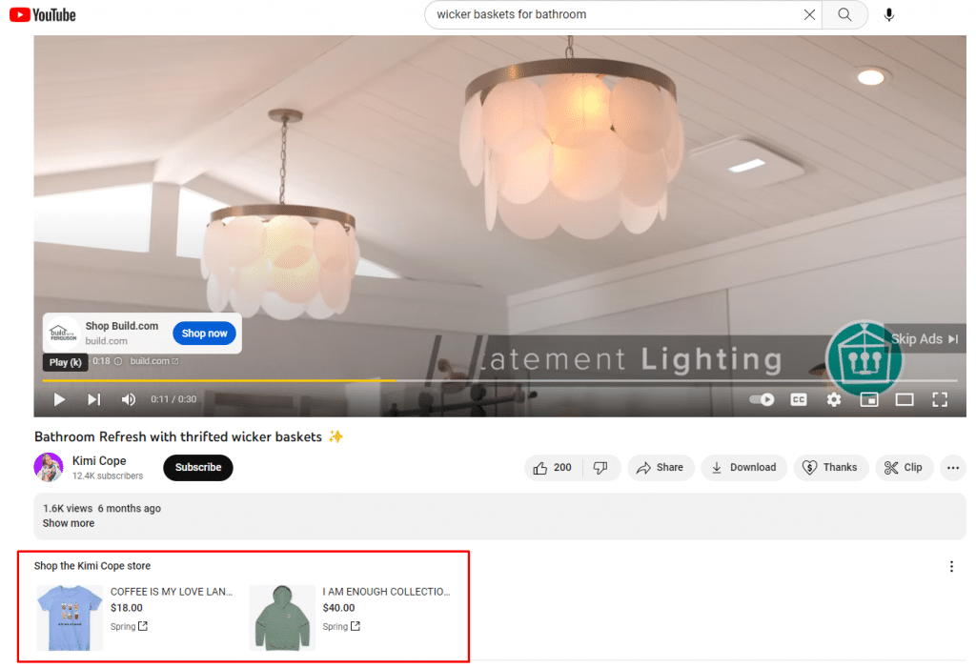Image resolution: width=976 pixels, height=668 pixels.
Task: Skip to next video icon
Action: (x=93, y=399)
